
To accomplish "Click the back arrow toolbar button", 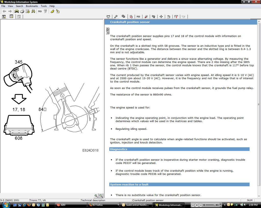I will coord(4,11).
